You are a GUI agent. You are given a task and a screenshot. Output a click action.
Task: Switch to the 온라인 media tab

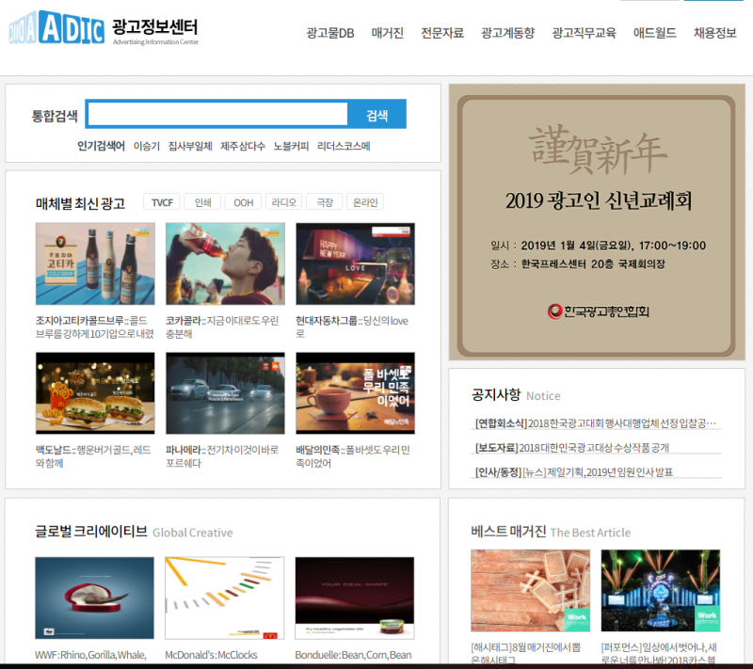365,202
